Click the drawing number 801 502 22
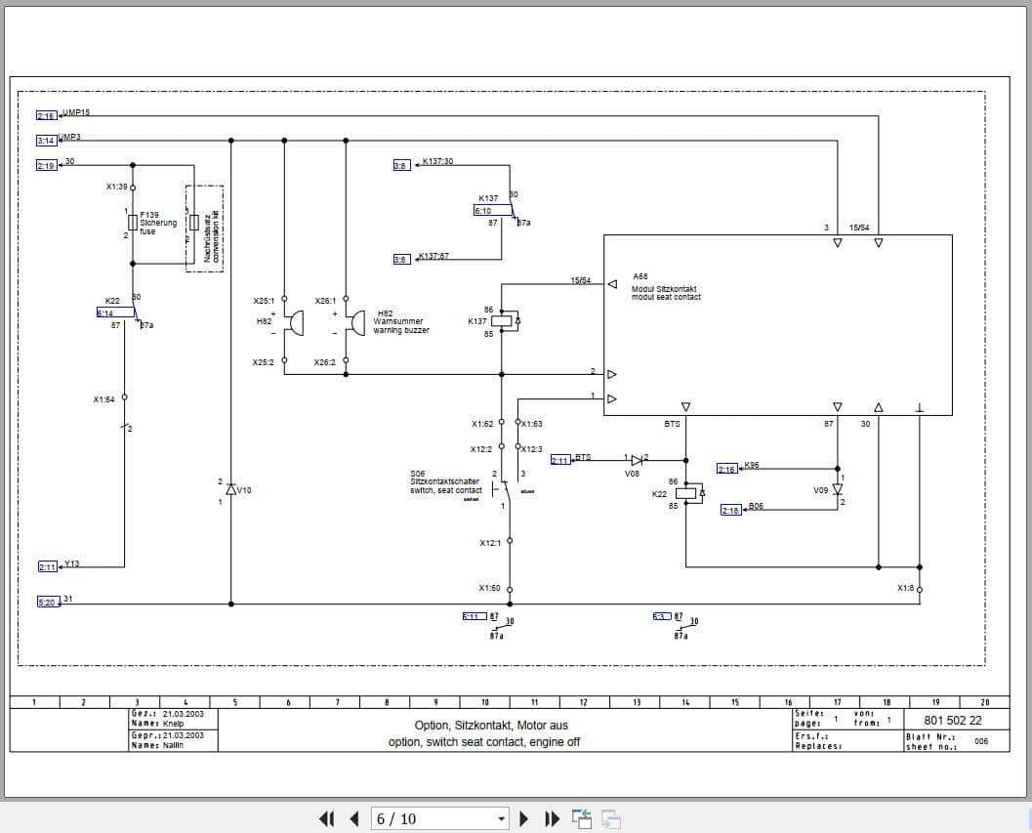 [x=952, y=721]
